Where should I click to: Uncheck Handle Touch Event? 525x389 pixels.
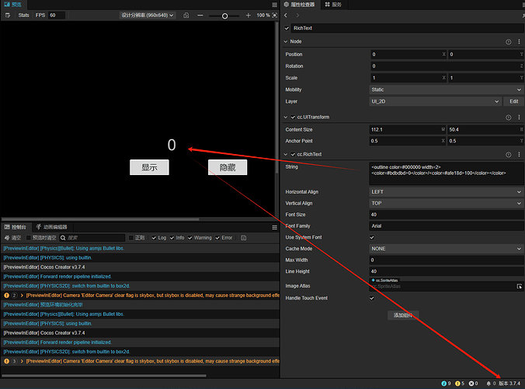(x=372, y=298)
